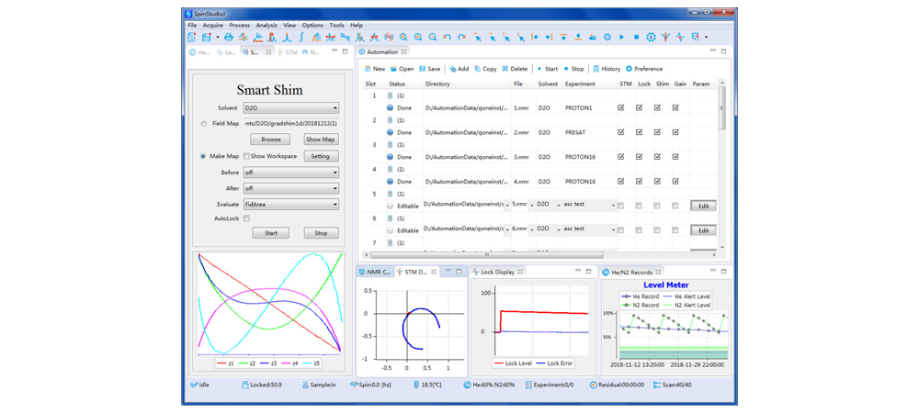Click the thermometer temperature status icon
Image resolution: width=919 pixels, height=413 pixels.
coord(415,385)
